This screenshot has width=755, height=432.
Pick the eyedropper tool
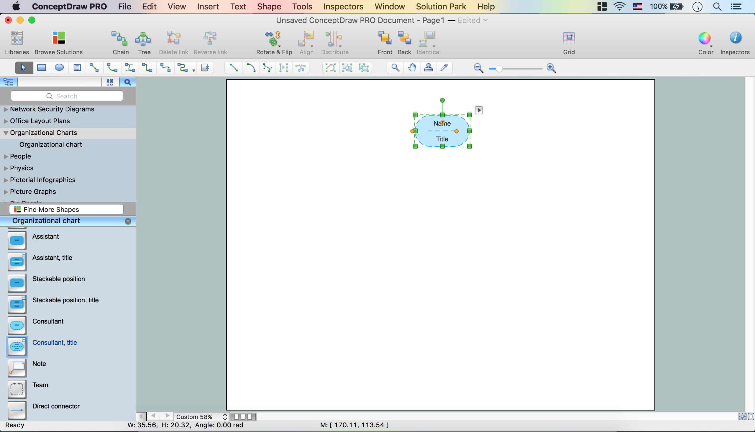coord(444,68)
